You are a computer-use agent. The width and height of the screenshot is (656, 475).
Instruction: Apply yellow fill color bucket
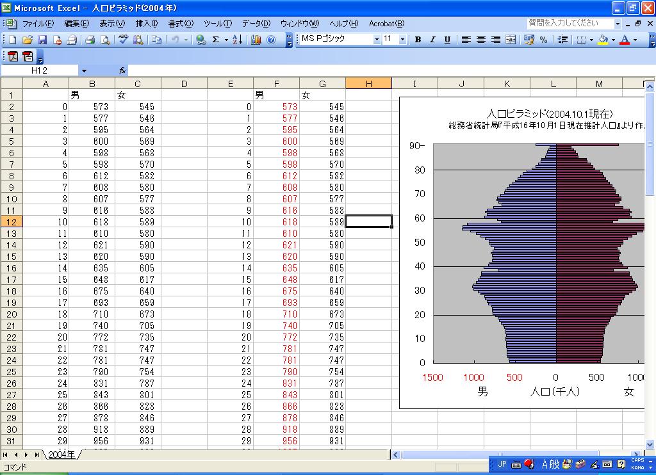pos(603,40)
